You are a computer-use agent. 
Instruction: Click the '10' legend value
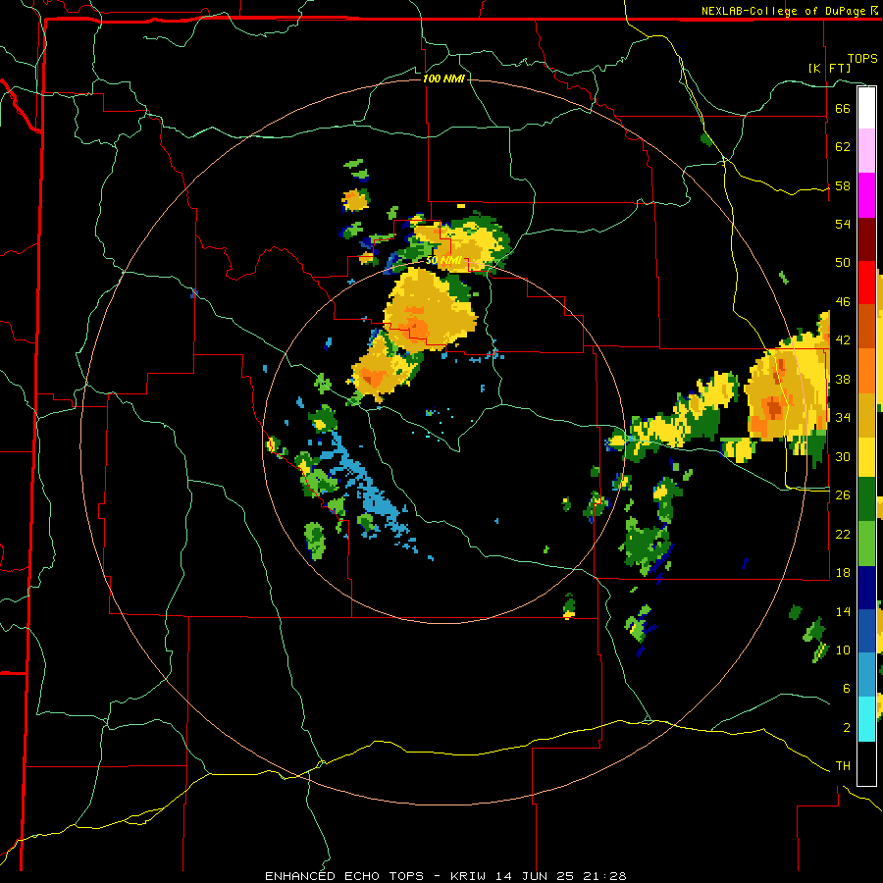[843, 649]
